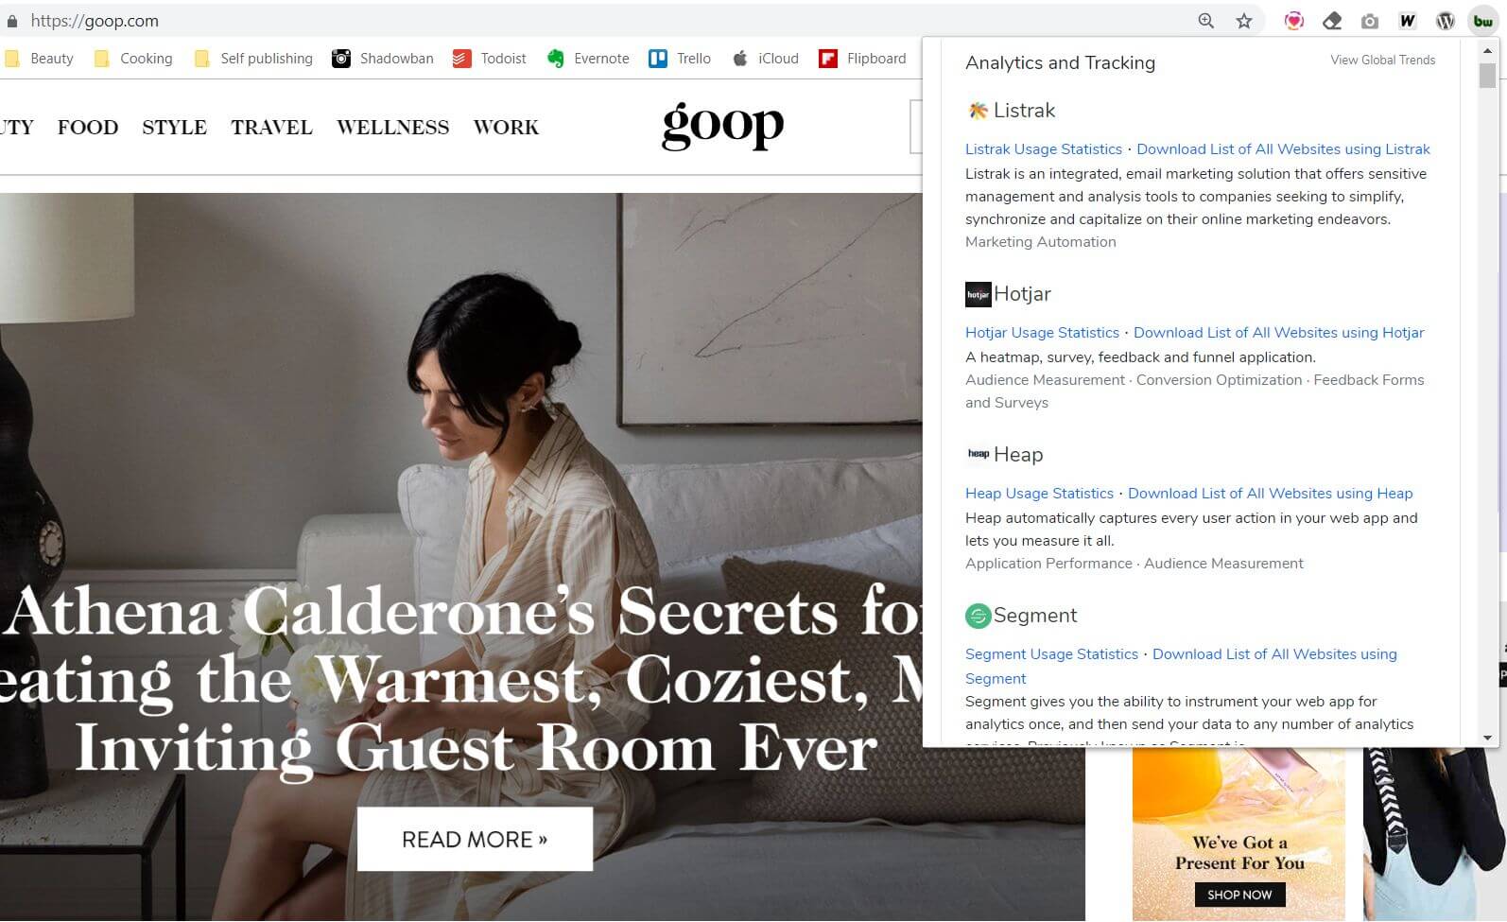Select the WELLNESS menu item
Screen dimensions: 1507x922
(x=392, y=128)
